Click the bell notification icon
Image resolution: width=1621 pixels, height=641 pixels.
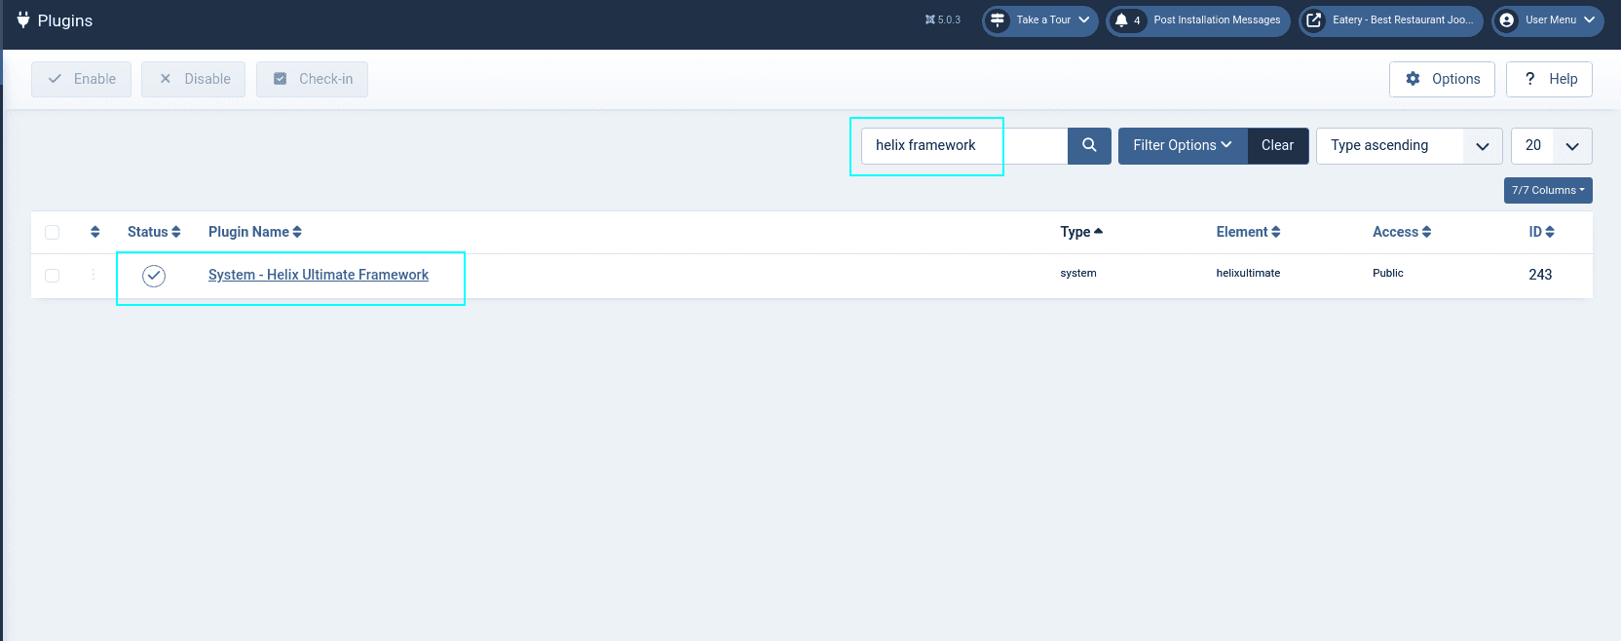click(x=1121, y=20)
